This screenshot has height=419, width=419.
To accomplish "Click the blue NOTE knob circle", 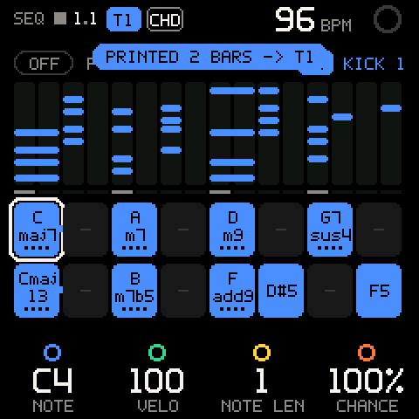I will click(52, 353).
